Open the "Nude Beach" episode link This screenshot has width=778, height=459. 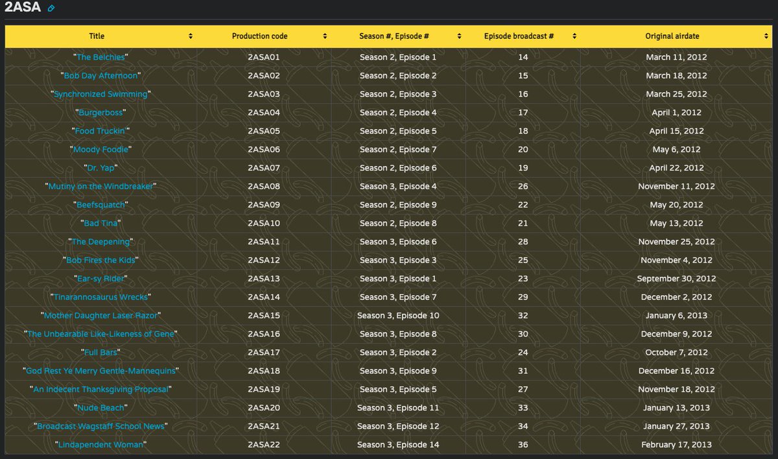pyautogui.click(x=100, y=408)
